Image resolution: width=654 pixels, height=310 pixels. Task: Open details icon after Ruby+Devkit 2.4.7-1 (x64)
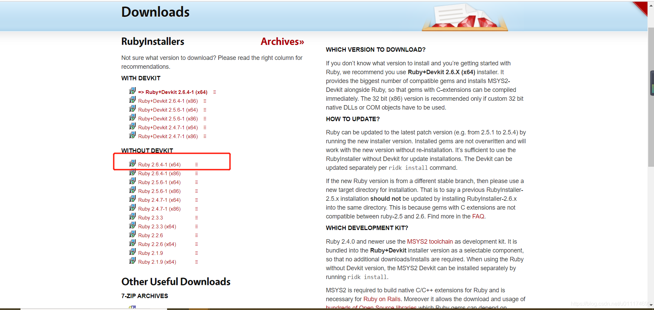205,128
